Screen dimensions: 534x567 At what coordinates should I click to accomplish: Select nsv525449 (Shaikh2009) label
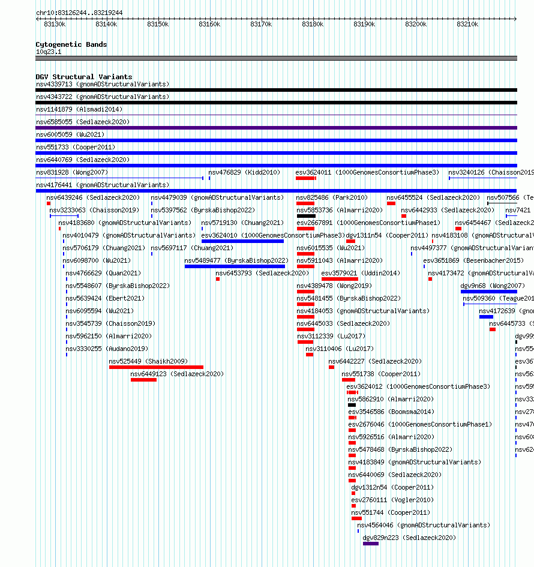148,361
